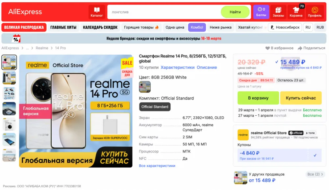Open the Новосибирск city selector
Image resolution: width=329 pixels, height=190 pixels.
click(285, 27)
